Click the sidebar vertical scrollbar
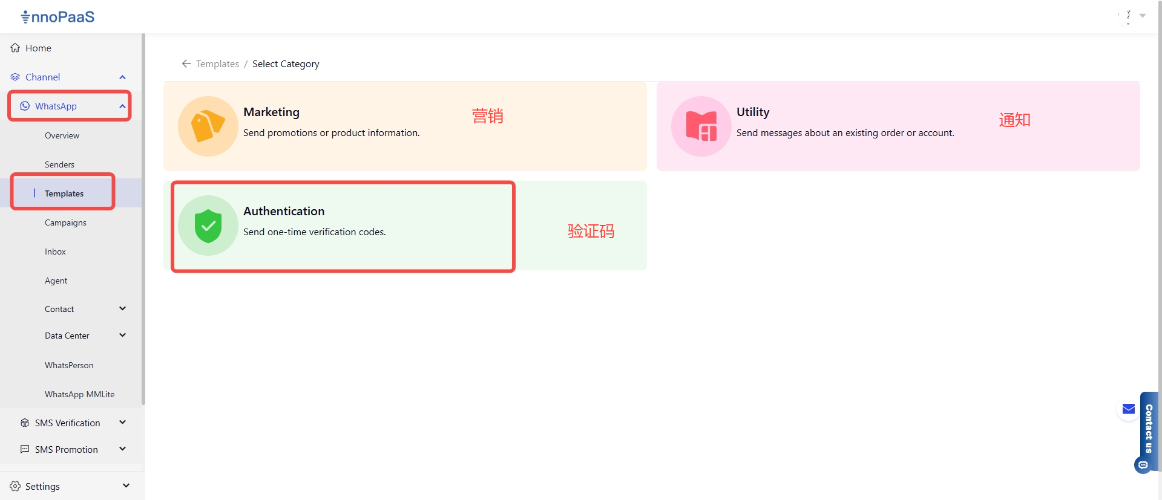Screen dimensions: 1162x500 click(143, 218)
